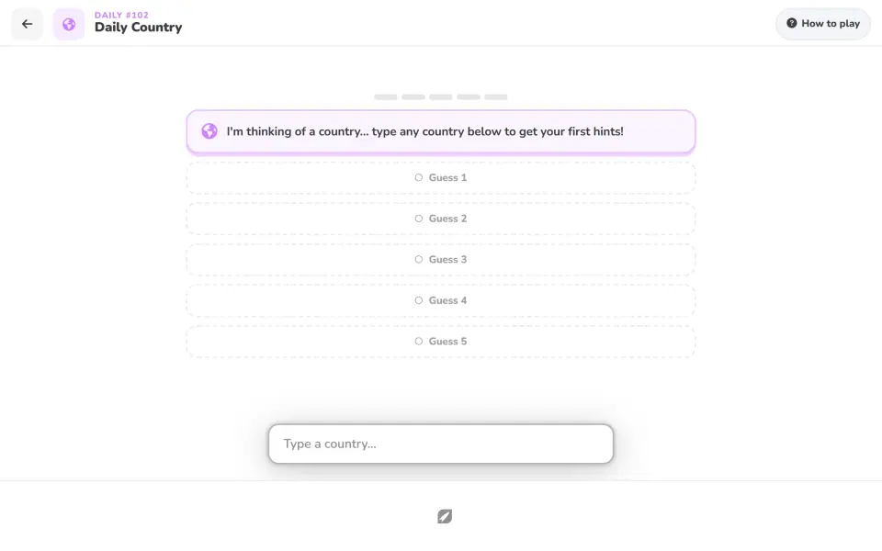The image size is (882, 551).
Task: Click the first progress bar segment
Action: (386, 96)
